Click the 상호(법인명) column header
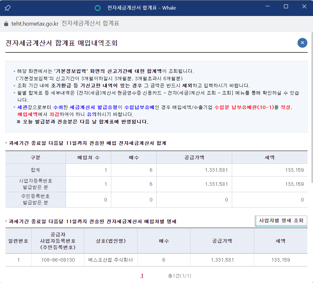This screenshot has height=283, width=313. click(x=111, y=241)
